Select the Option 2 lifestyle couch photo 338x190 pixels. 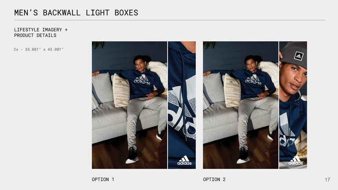tap(241, 105)
